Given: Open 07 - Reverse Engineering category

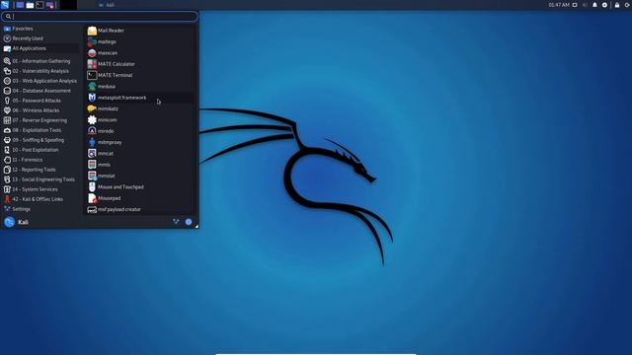Looking at the screenshot, I should click(x=40, y=120).
